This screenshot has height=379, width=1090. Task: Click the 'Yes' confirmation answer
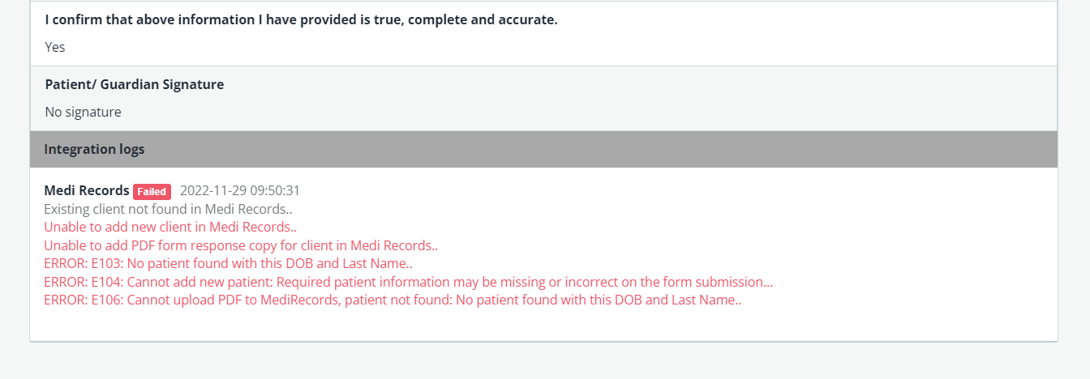[x=55, y=47]
